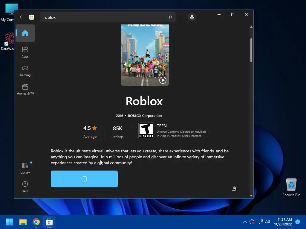Open notifications badge showing 2
This screenshot has width=306, height=229.
(x=298, y=222)
